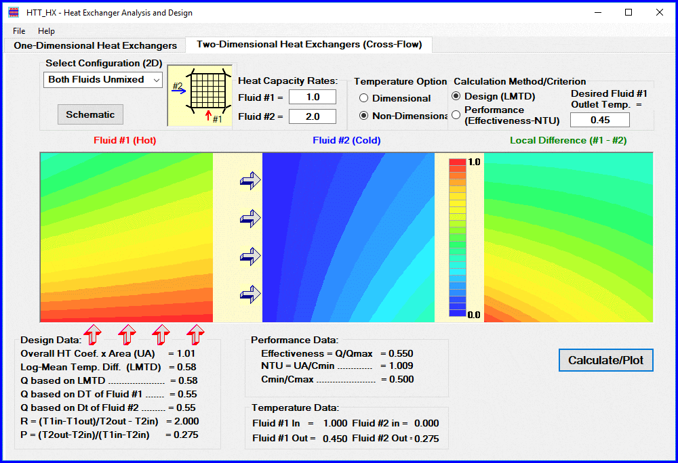This screenshot has height=463, width=678.
Task: Select the Non-Dimensional temperature option
Action: click(x=363, y=114)
